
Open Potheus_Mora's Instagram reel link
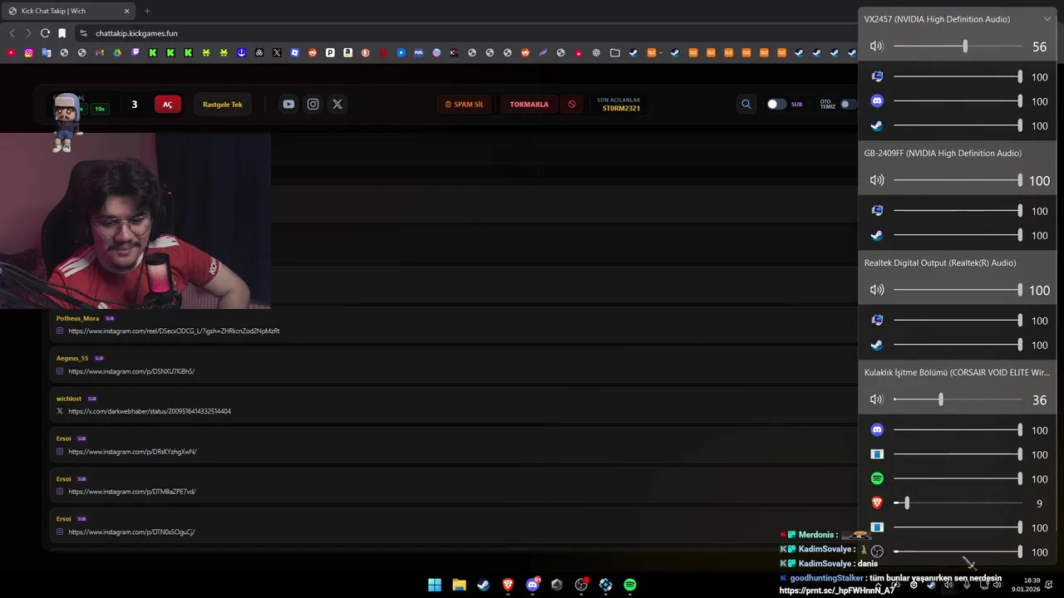point(174,331)
